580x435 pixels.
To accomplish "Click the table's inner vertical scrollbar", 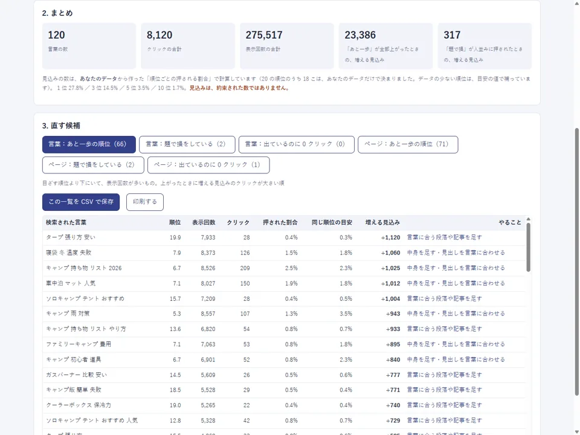I will click(x=528, y=248).
